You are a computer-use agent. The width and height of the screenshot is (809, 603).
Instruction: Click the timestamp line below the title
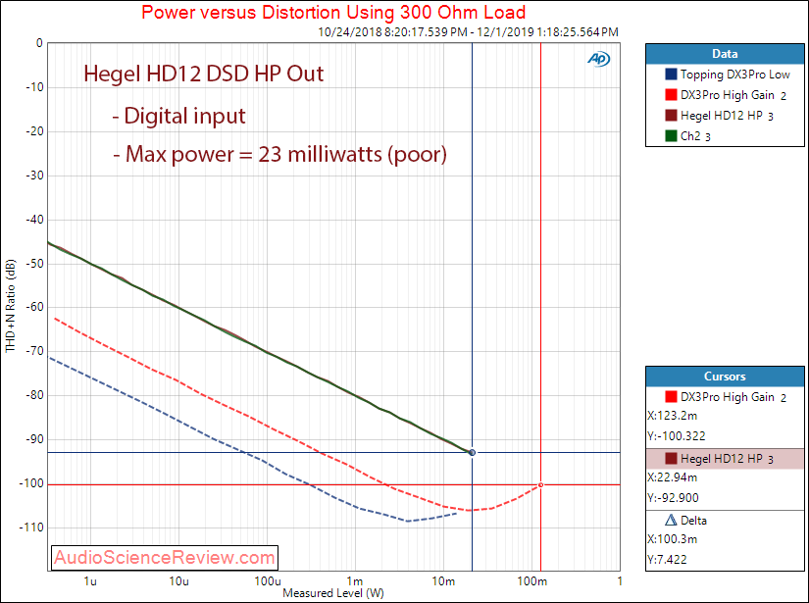click(468, 32)
